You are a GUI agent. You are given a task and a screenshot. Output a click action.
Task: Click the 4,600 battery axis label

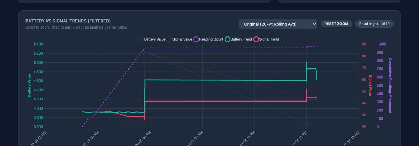pos(37,81)
